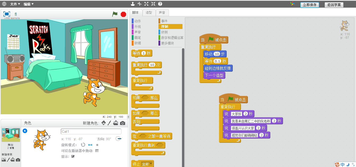This screenshot has height=167, width=356.
Task: Select the shrink sprite tool
Action: pos(153,4)
